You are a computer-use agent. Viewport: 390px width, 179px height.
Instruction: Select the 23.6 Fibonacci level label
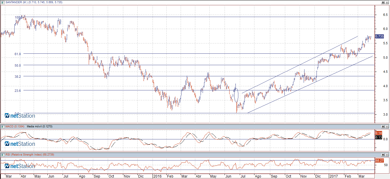tap(18, 91)
